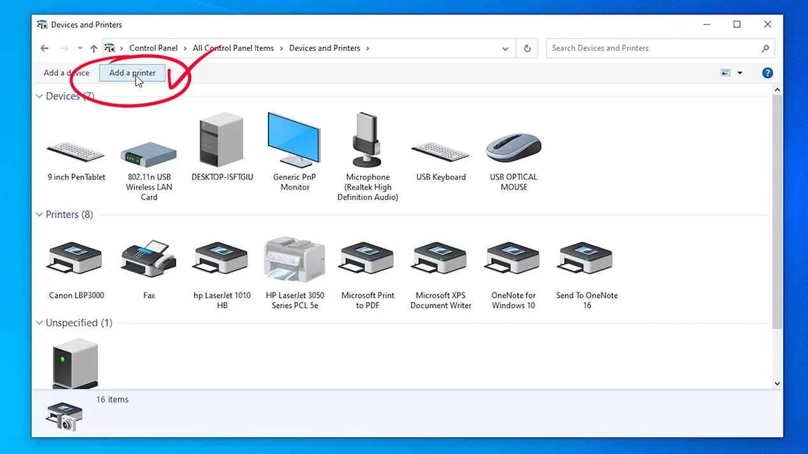Open the recent locations dropdown arrow
Screen dimensions: 808x454
[x=80, y=48]
